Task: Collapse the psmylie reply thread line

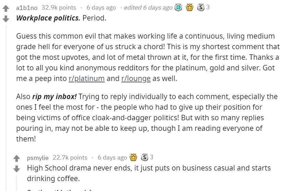Action: tap(17, 183)
